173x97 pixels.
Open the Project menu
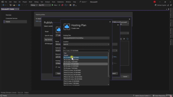click(25, 2)
